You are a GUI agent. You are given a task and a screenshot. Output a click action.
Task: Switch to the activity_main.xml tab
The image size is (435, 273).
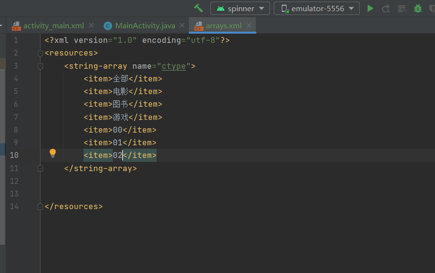[x=53, y=26]
